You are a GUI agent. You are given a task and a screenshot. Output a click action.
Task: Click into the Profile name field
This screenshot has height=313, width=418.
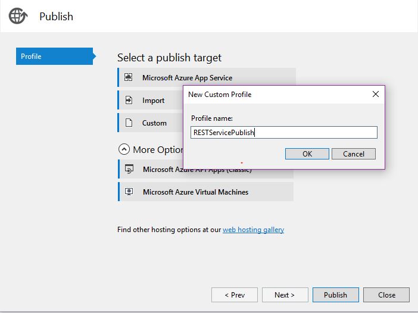284,133
